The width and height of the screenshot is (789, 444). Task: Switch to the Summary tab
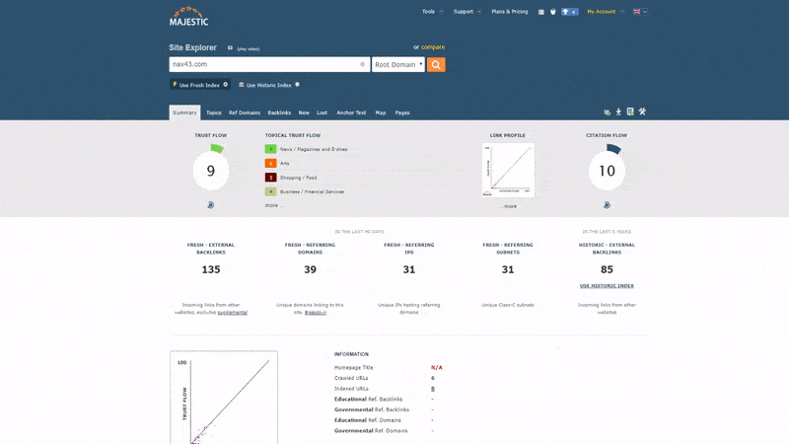coord(184,112)
